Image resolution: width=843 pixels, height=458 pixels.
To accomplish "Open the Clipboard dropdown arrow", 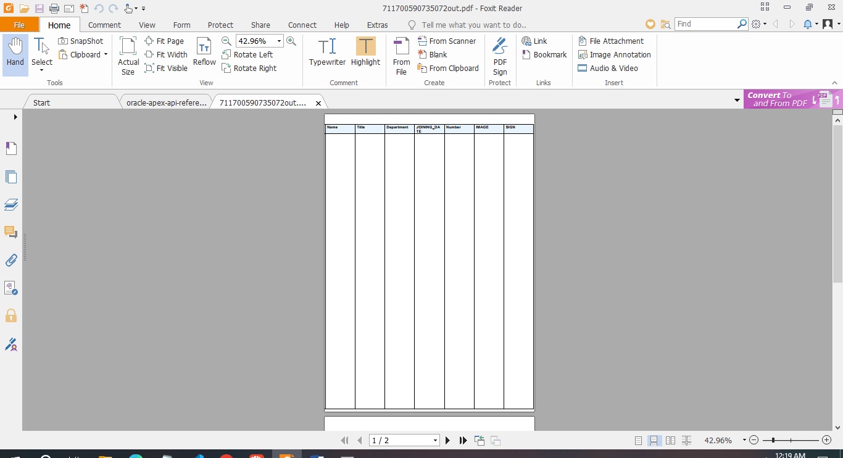I will coord(106,55).
